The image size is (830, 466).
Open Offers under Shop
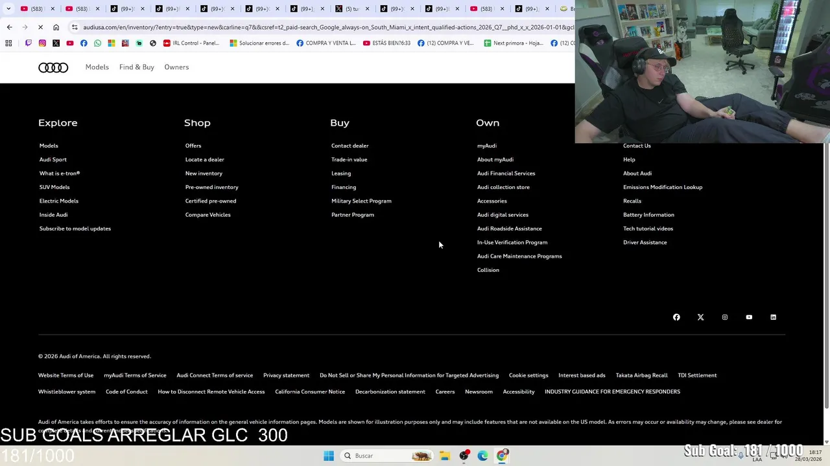coord(193,146)
